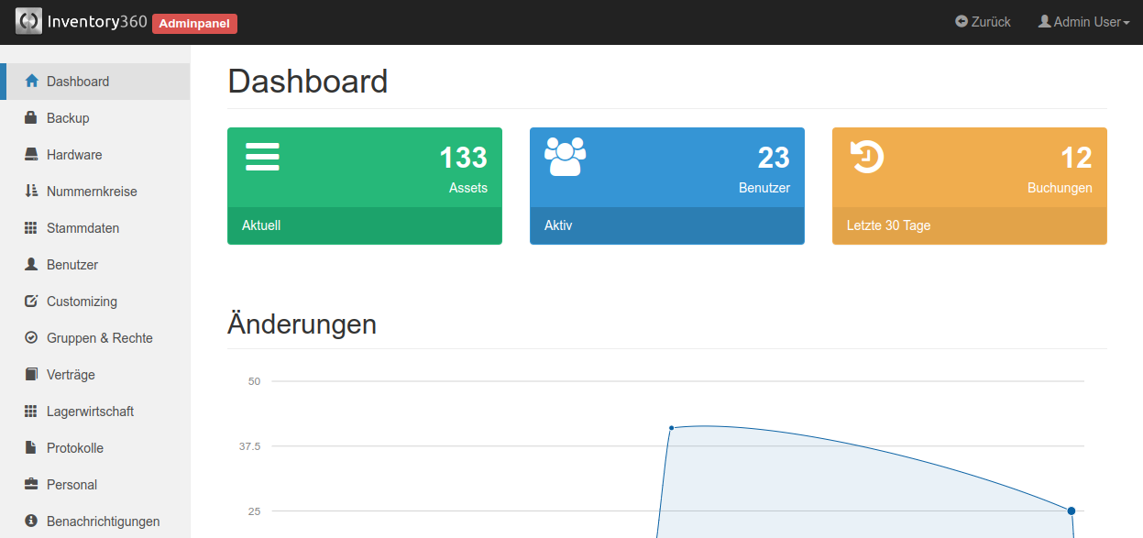The width and height of the screenshot is (1143, 538).
Task: Click the users group icon on Benutzer card
Action: 565,157
